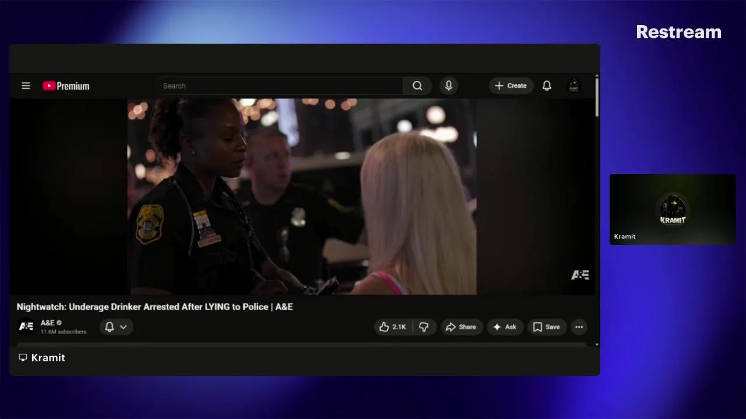
Task: Click the magnifier search button
Action: (x=417, y=86)
